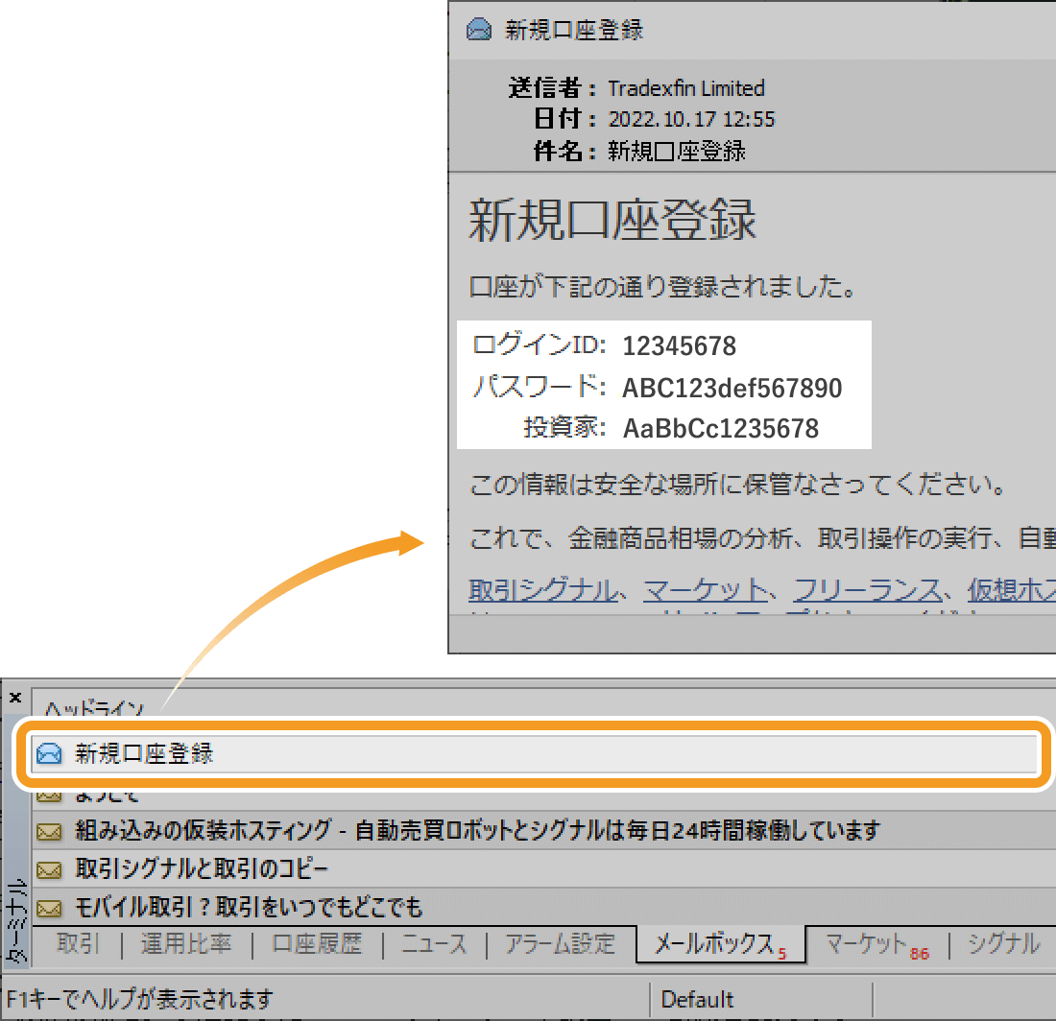Screen dimensions: 1056x1021
Task: Click the ヘッドライン column header
Action: 94,710
